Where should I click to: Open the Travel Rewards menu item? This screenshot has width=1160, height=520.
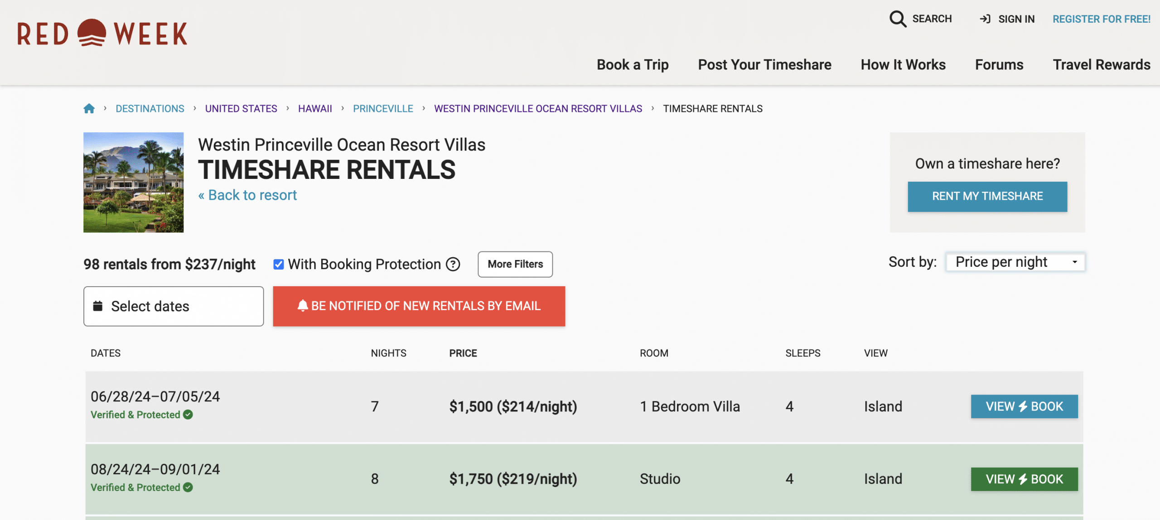1102,65
